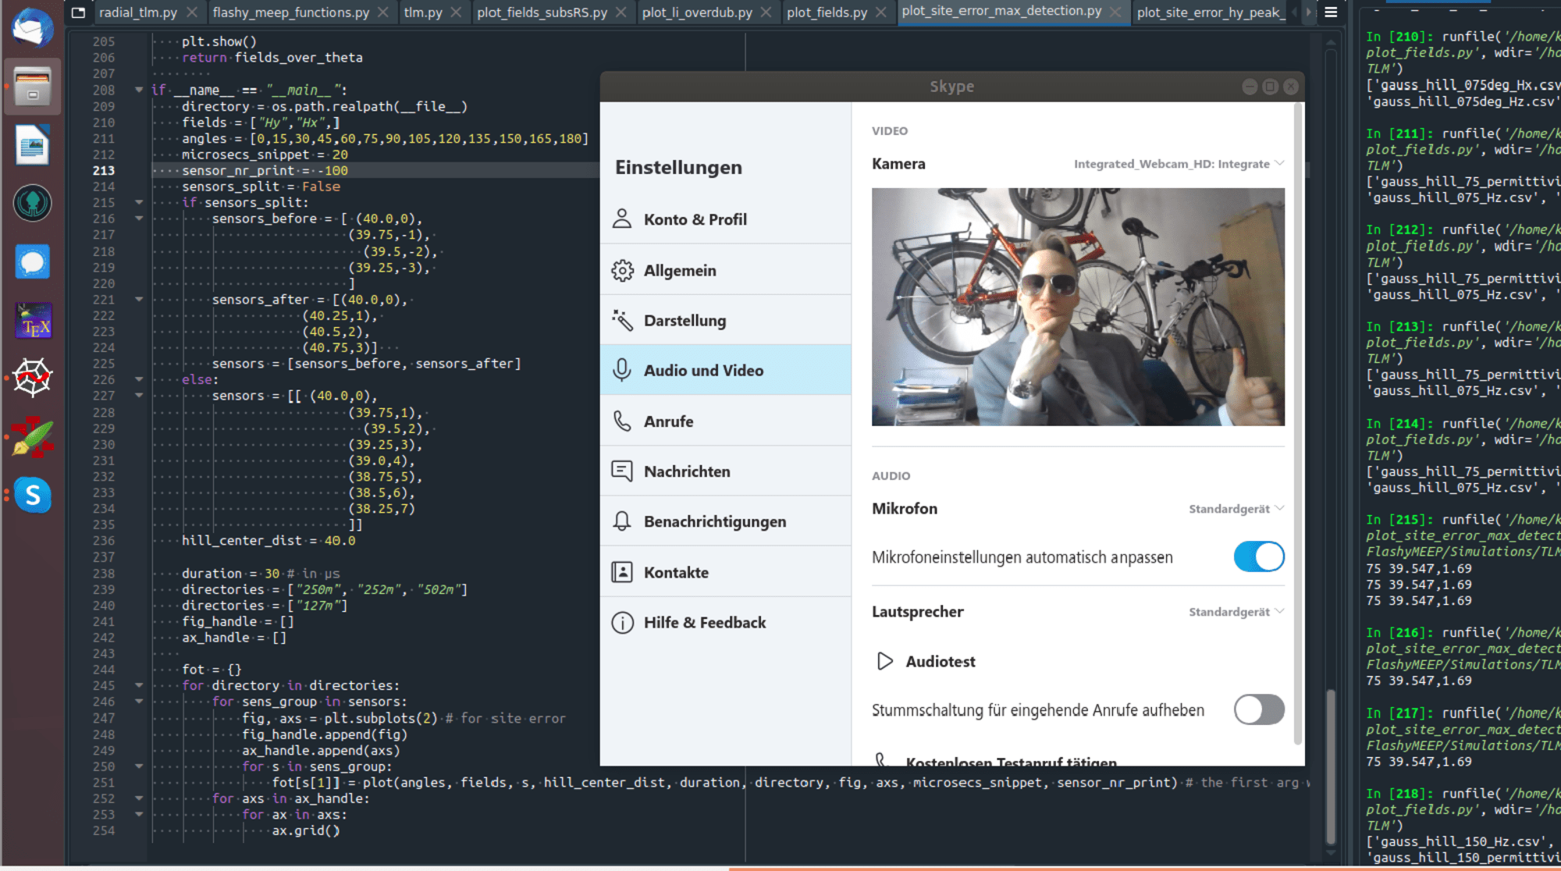Click the microphone icon beside Audio und Video
The height and width of the screenshot is (871, 1561).
click(622, 370)
